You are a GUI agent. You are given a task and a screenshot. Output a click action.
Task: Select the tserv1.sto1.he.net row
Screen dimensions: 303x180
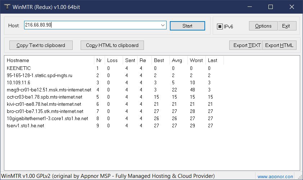[114, 125]
